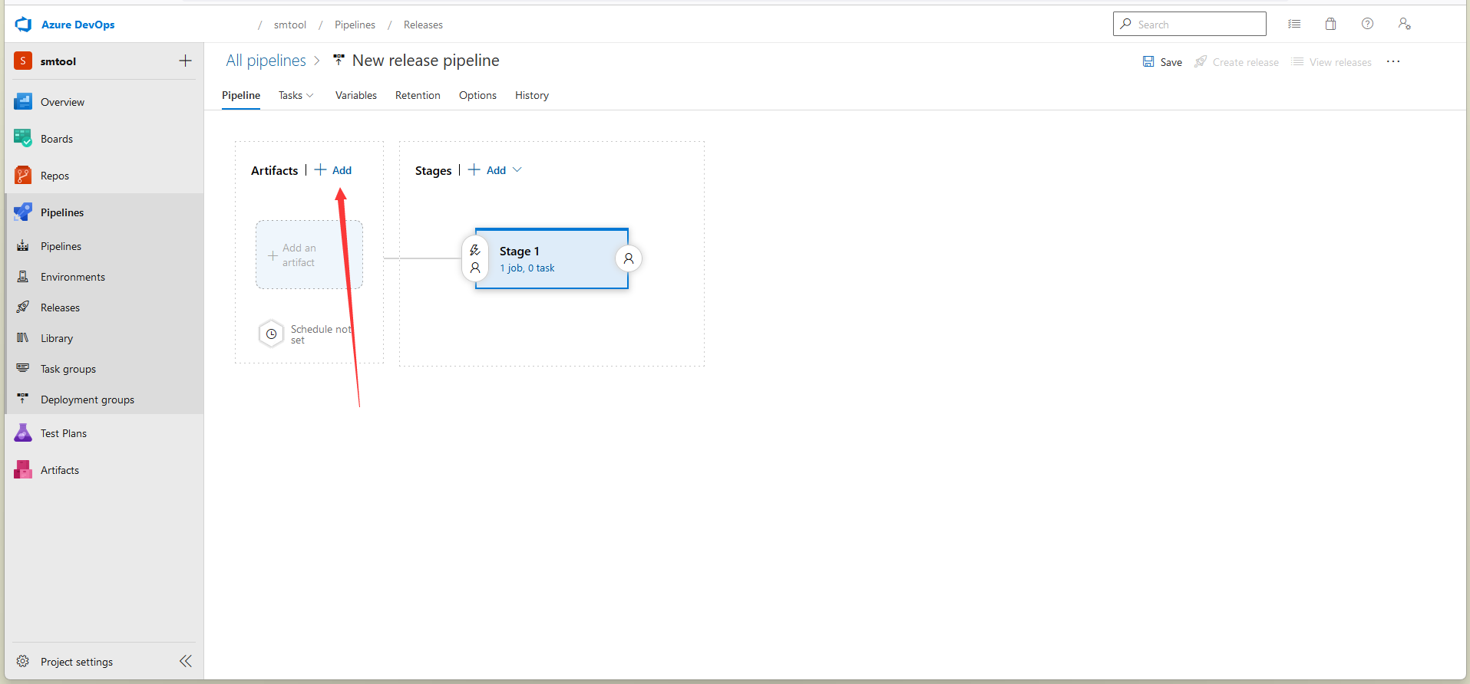Open the Boards section icon
1470x684 pixels.
click(x=23, y=138)
